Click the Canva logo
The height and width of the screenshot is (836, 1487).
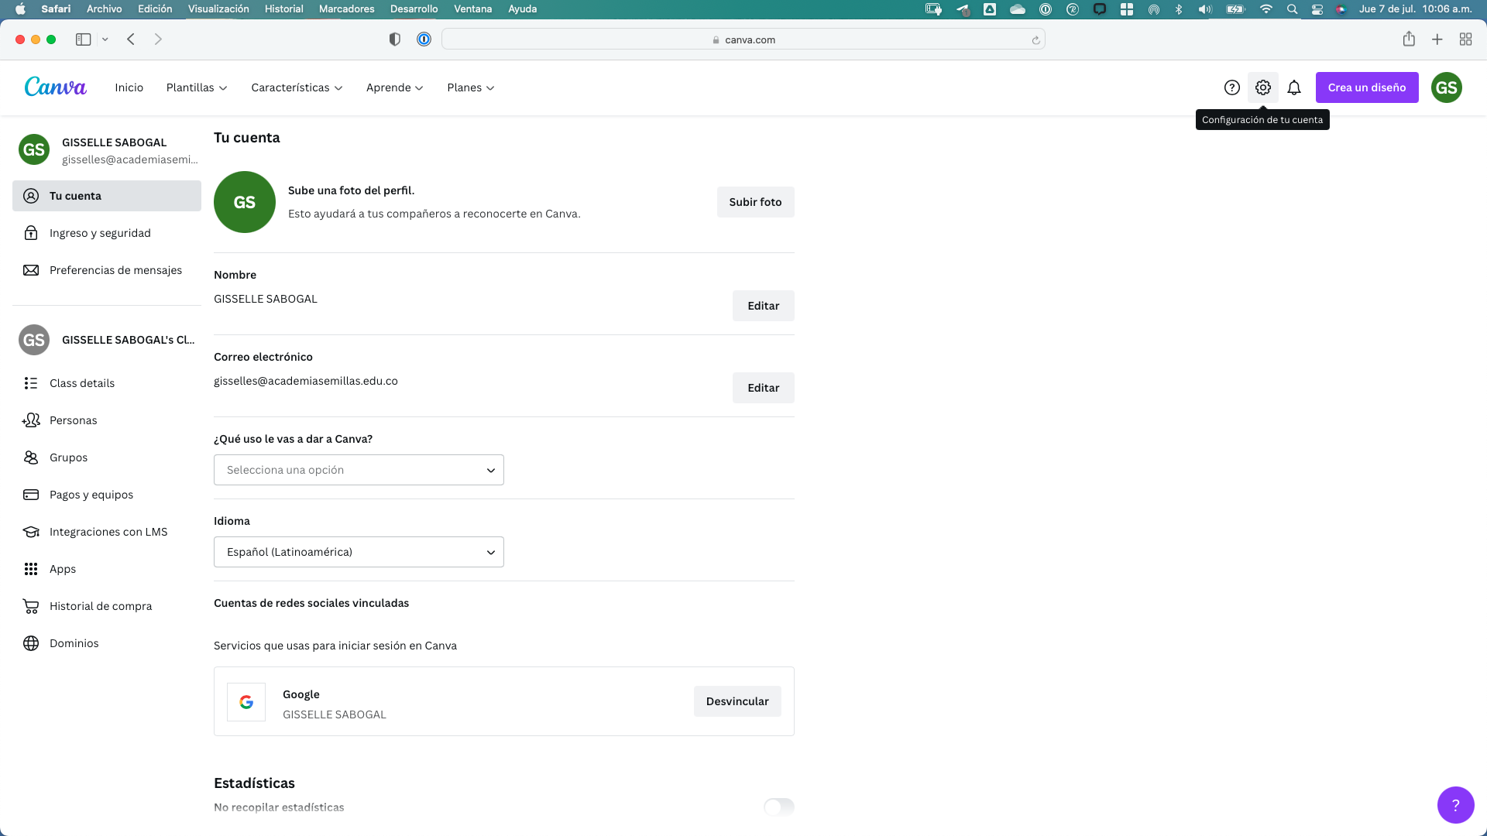tap(55, 87)
